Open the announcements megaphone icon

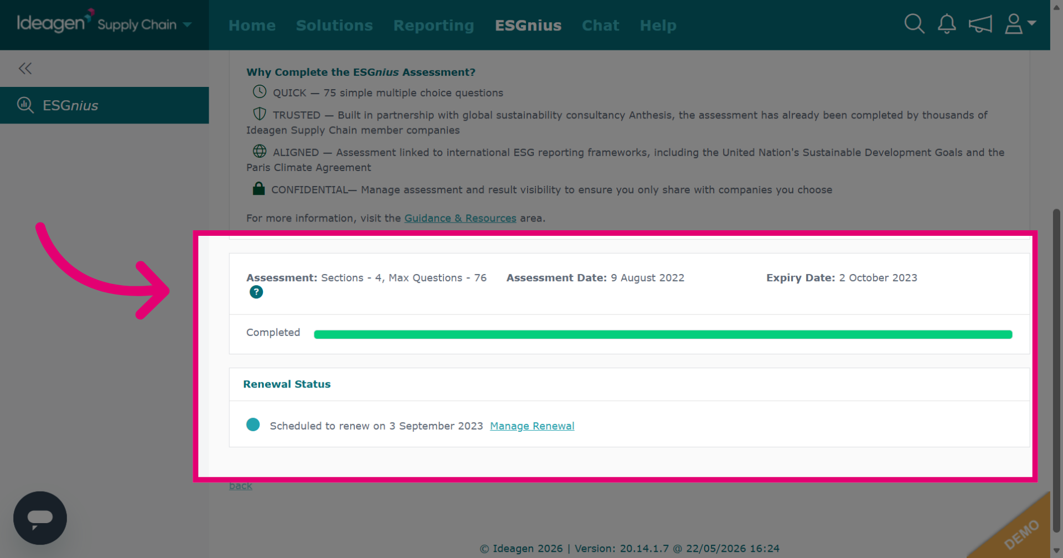tap(980, 24)
